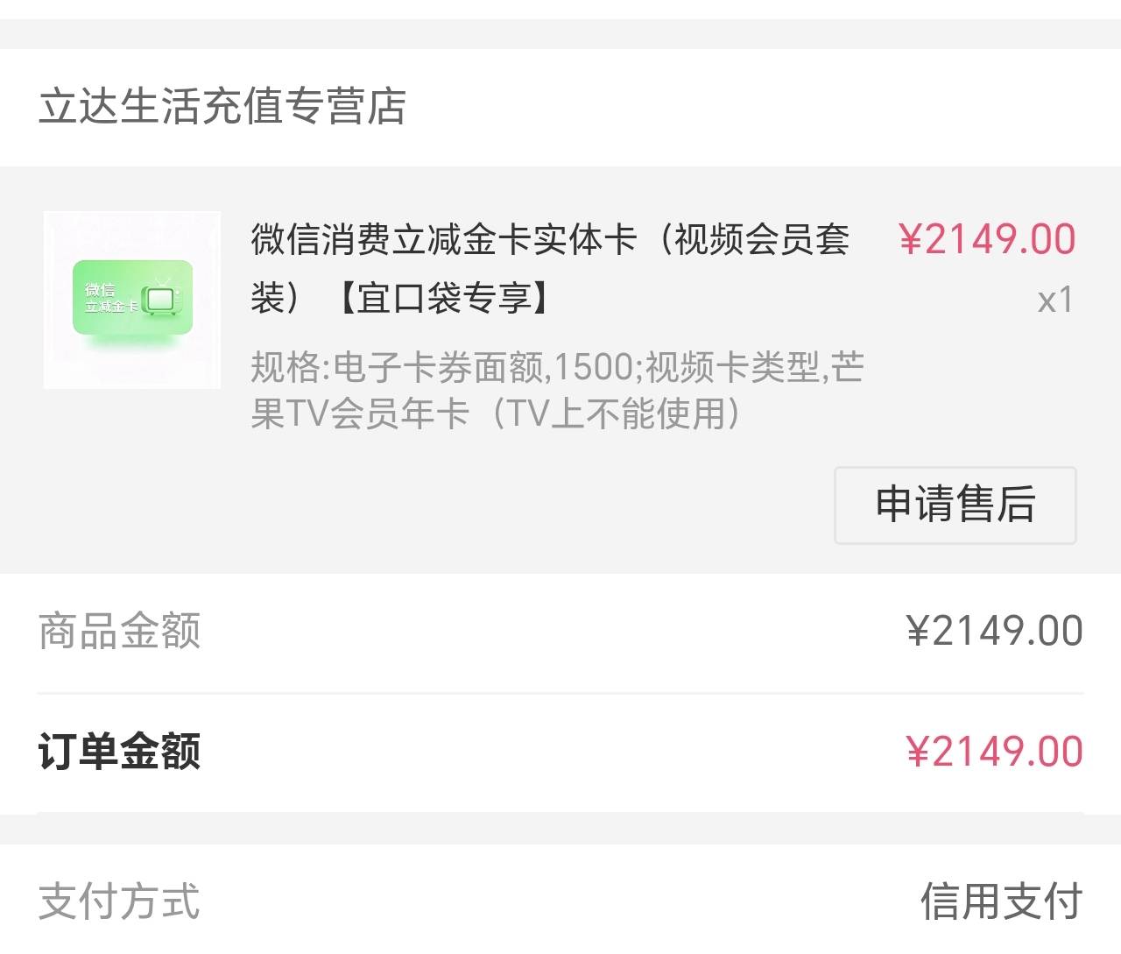Image resolution: width=1121 pixels, height=954 pixels.
Task: Click the red item price ¥2149.00 beside the title
Action: (987, 239)
